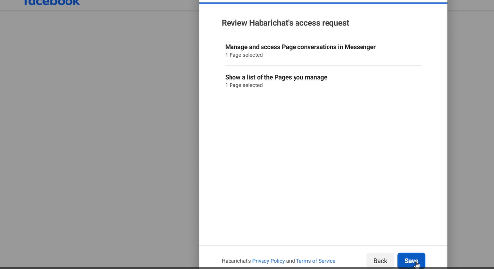Image resolution: width=494 pixels, height=269 pixels.
Task: Click "1 Page selected" under Messenger conversations permission
Action: coord(244,55)
